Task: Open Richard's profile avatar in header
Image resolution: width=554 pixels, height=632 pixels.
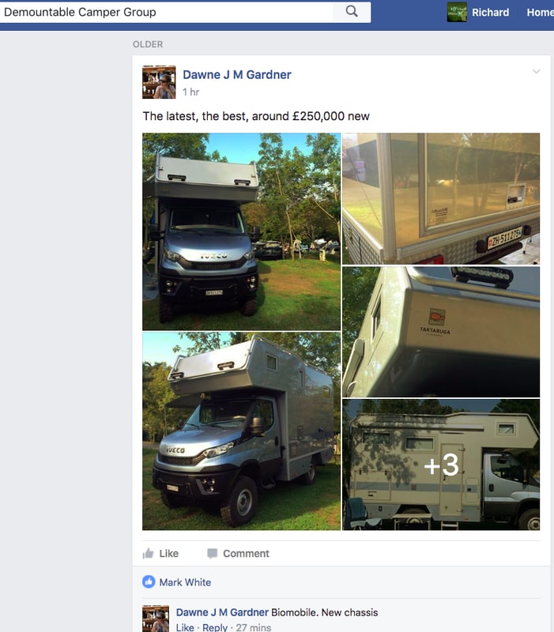Action: coord(457,12)
